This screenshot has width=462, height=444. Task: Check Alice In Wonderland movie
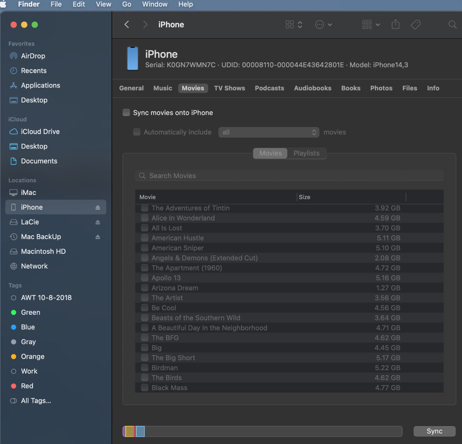pyautogui.click(x=145, y=218)
